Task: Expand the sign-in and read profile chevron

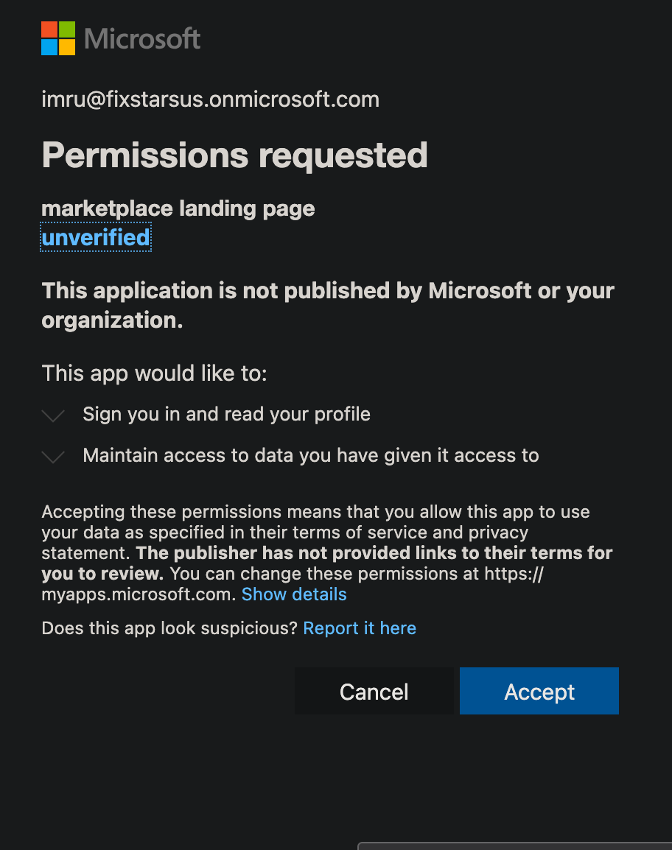Action: [x=53, y=415]
